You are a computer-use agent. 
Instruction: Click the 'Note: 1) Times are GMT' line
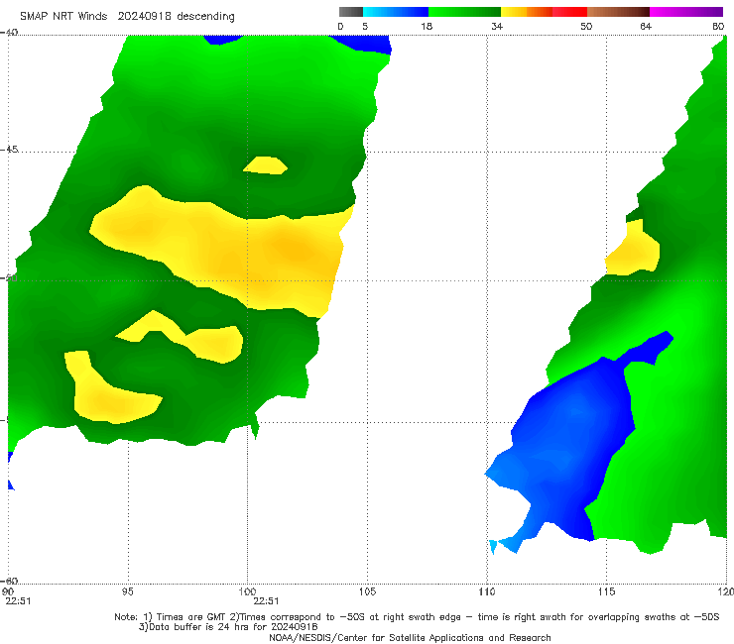tap(417, 617)
